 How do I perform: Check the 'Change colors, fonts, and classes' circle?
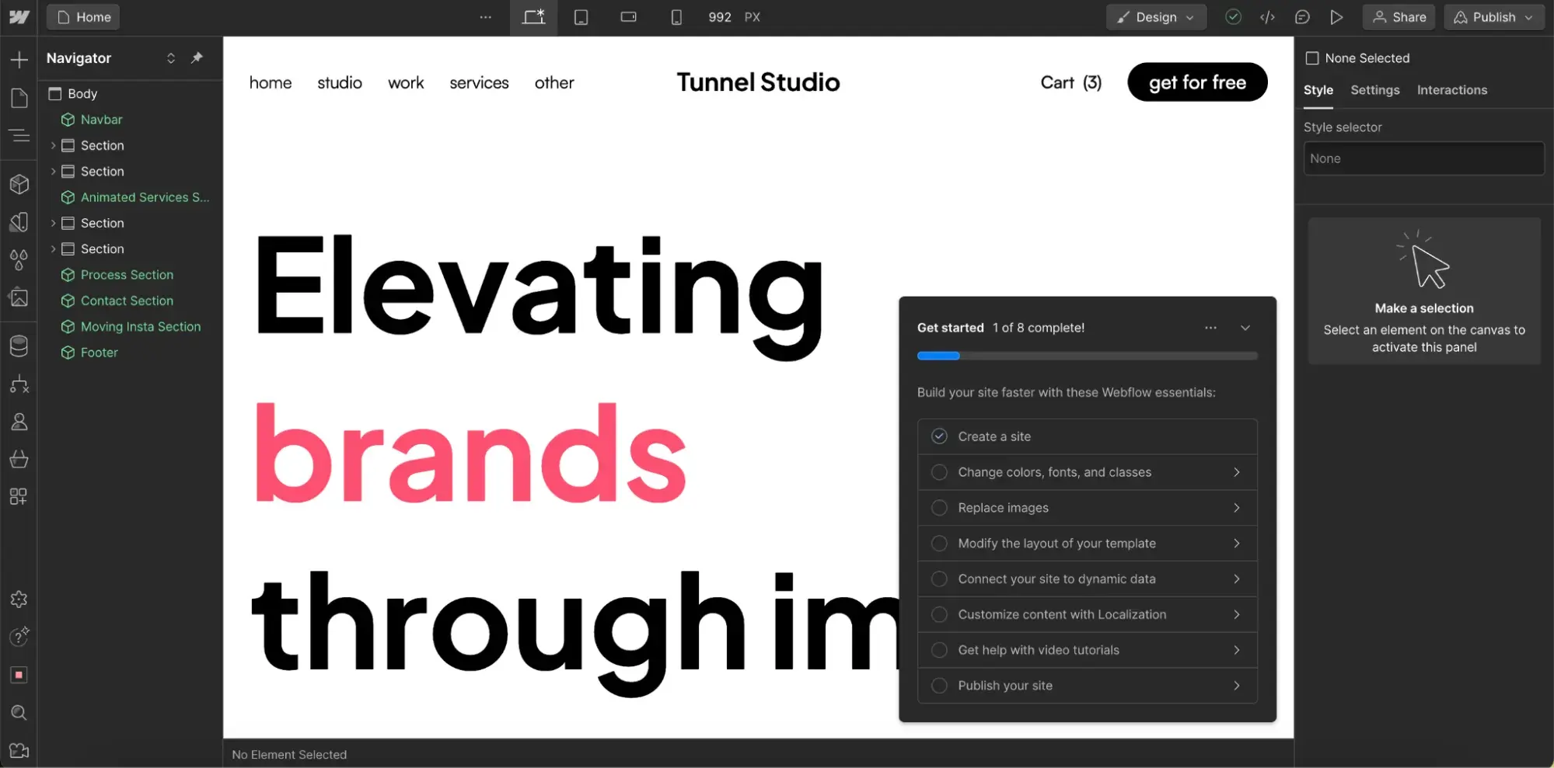pos(939,472)
